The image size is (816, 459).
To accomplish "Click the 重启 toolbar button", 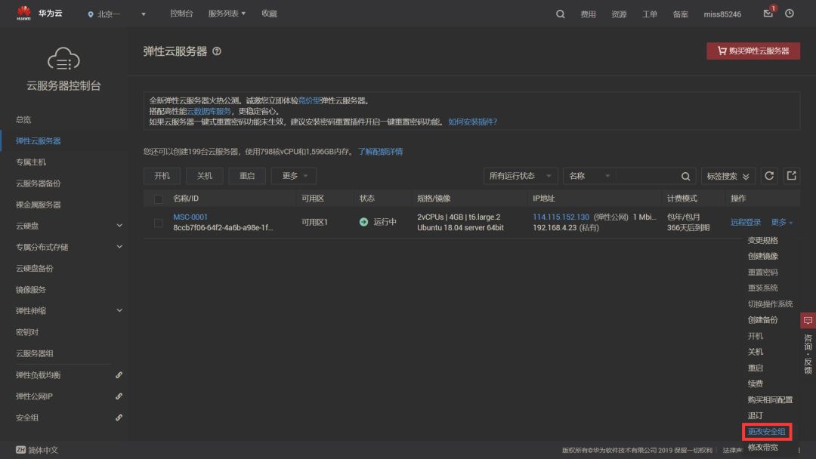I will tap(247, 176).
